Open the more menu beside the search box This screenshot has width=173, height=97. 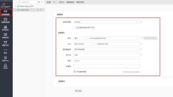tap(42, 2)
